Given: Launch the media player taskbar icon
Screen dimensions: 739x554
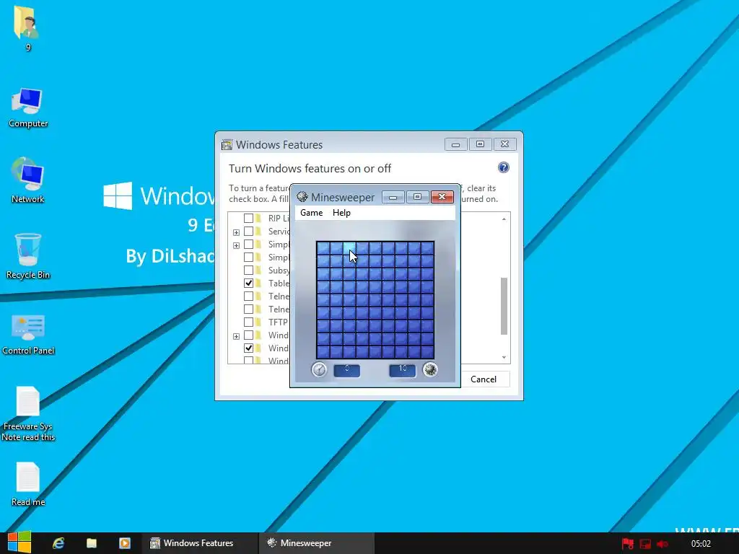Looking at the screenshot, I should [124, 543].
